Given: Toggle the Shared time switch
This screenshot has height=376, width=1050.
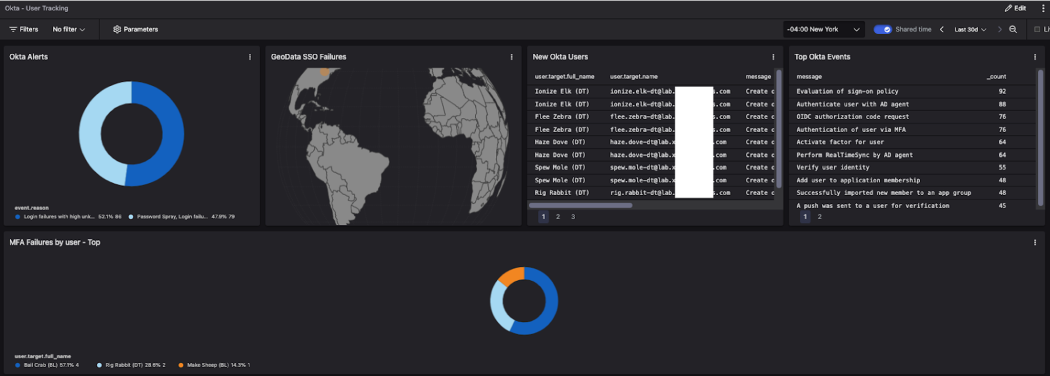Looking at the screenshot, I should pyautogui.click(x=882, y=29).
